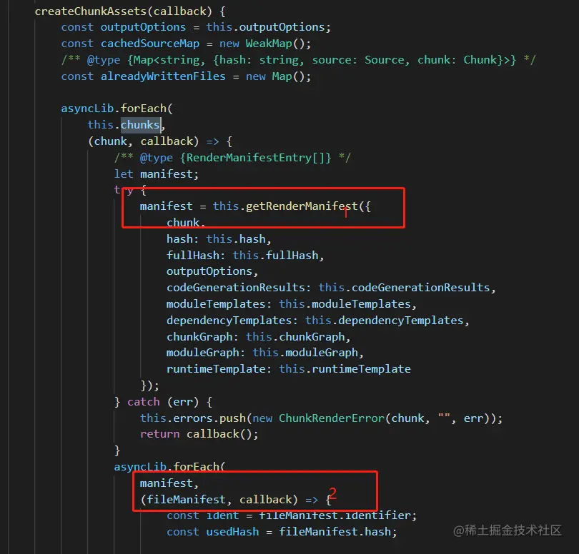Click the dependencyTemplates property key
This screenshot has width=579, height=554.
229,321
